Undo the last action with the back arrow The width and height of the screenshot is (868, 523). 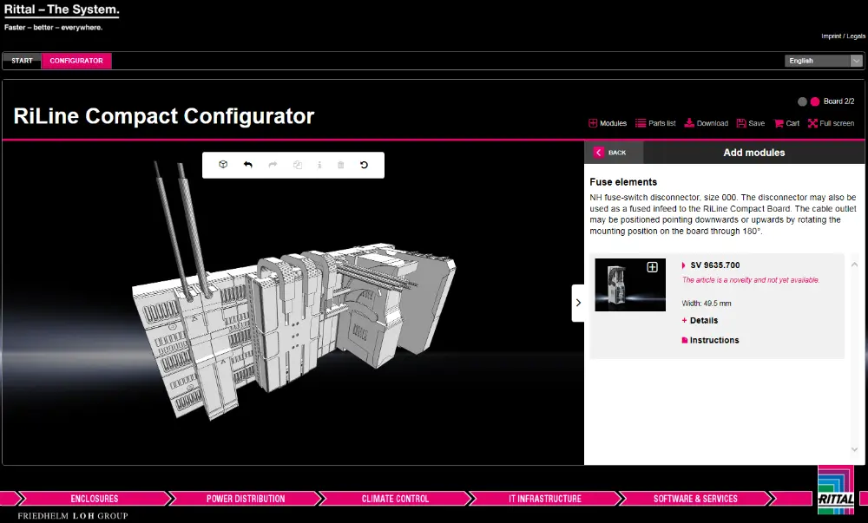[x=248, y=165]
